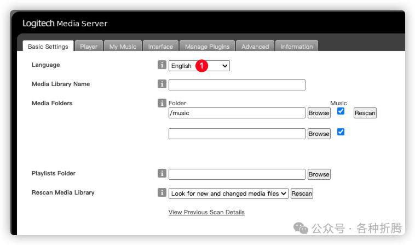
Task: Open the Interface tab
Action: point(160,47)
